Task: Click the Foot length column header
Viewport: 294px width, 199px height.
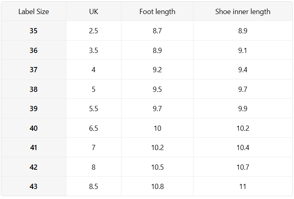Action: 157,12
